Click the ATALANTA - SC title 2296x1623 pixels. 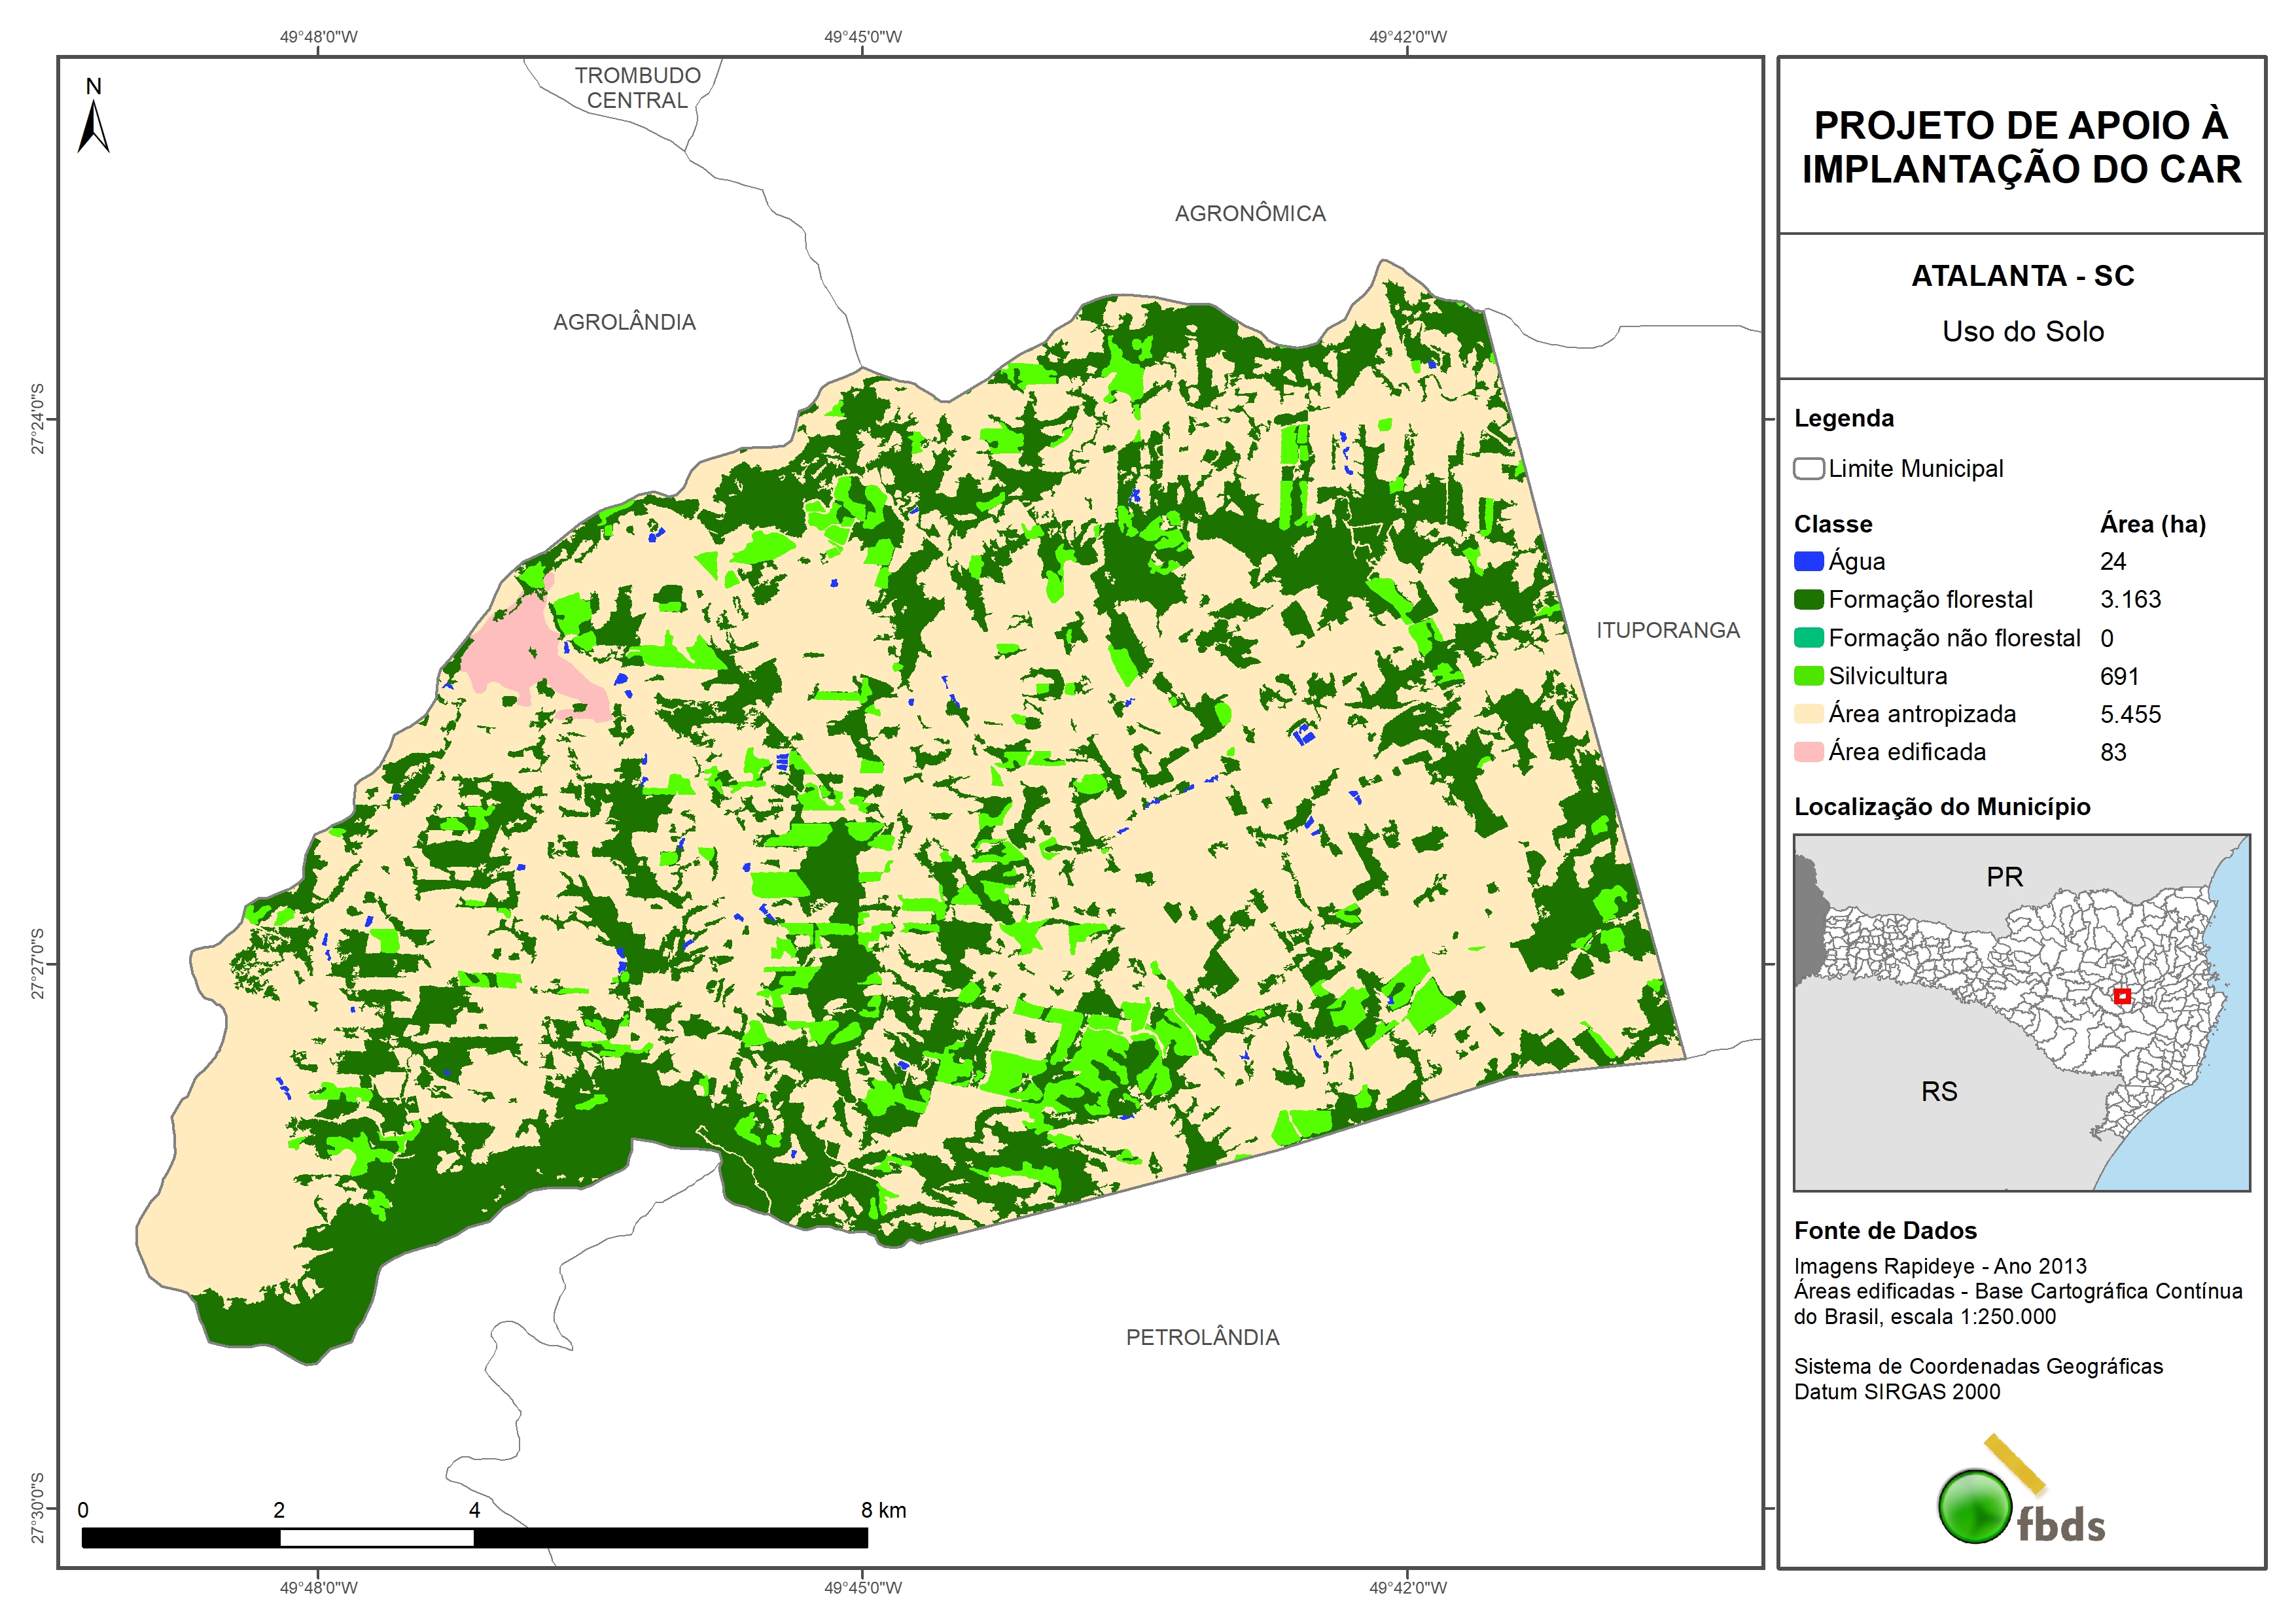click(2022, 276)
